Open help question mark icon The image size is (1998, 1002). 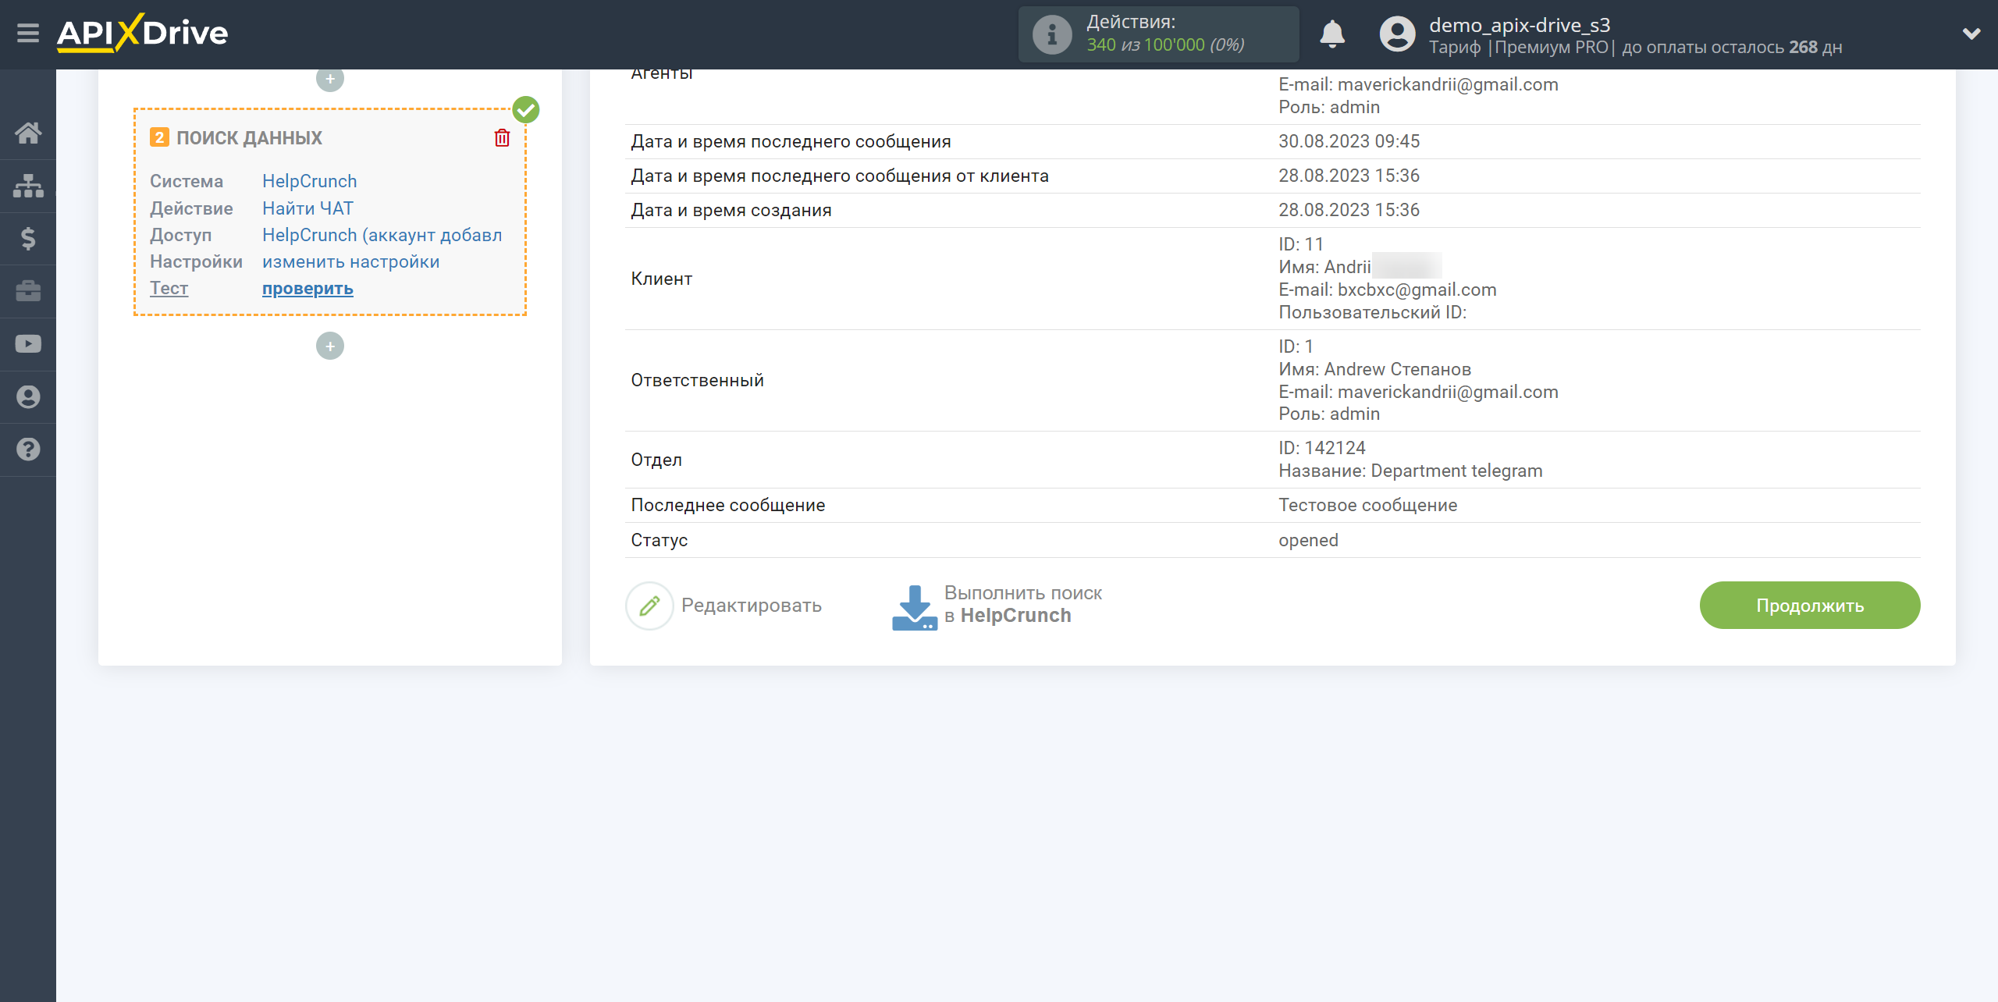point(28,449)
